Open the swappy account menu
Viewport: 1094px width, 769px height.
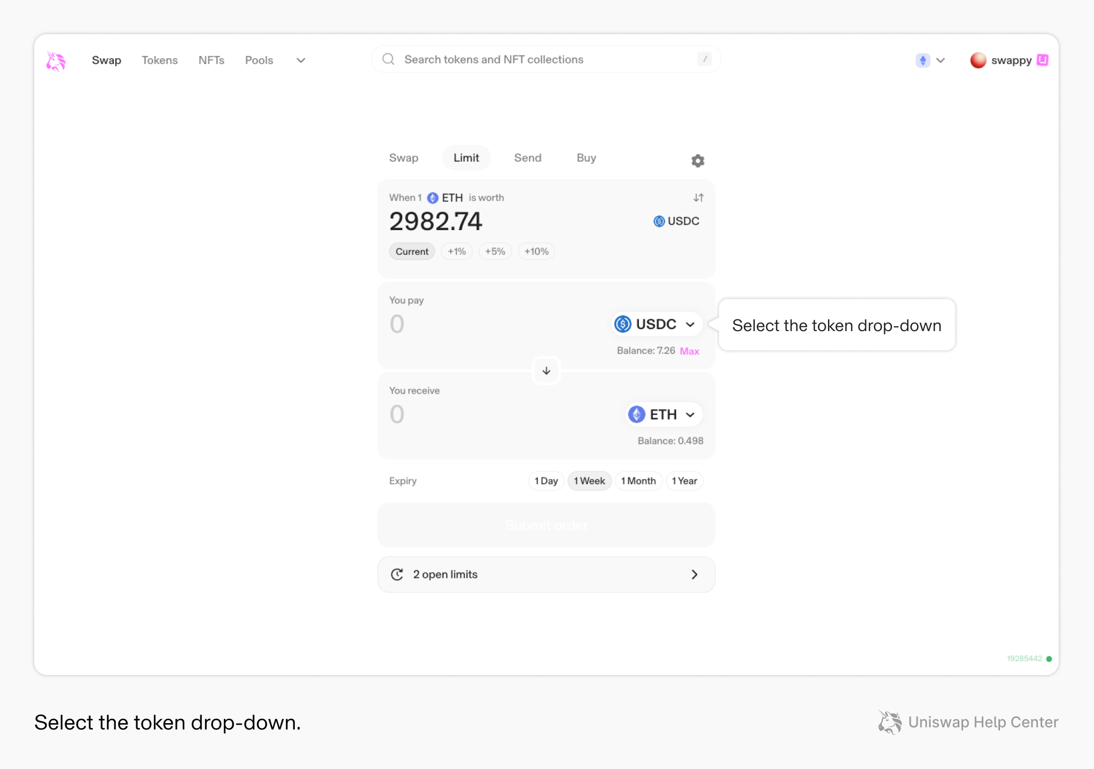point(1009,60)
